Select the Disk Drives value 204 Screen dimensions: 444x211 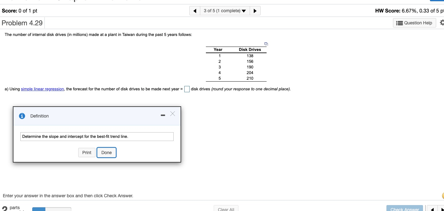tap(250, 73)
